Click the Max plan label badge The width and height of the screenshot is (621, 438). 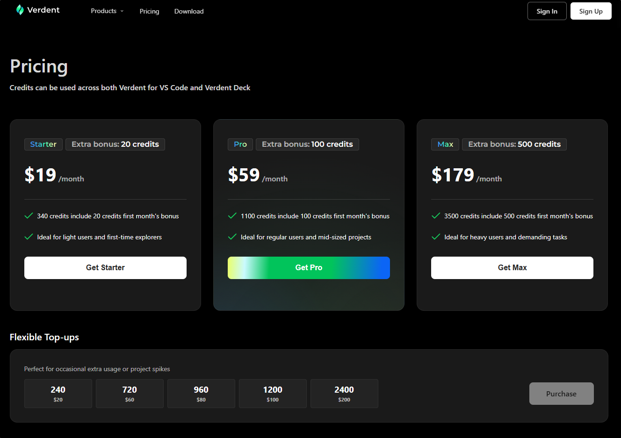point(445,144)
